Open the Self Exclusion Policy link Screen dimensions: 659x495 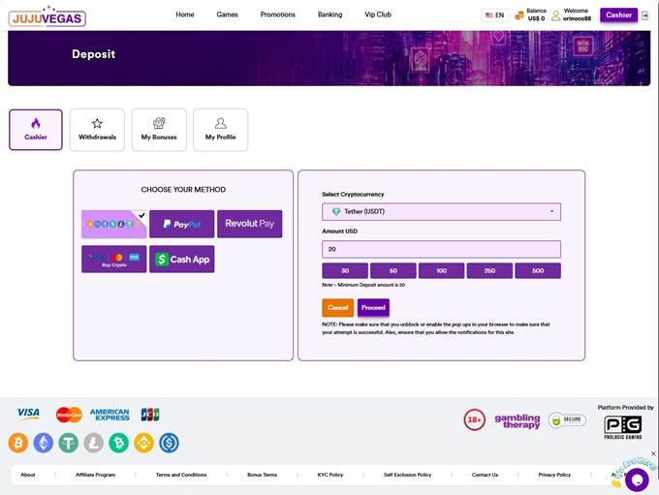(x=407, y=475)
